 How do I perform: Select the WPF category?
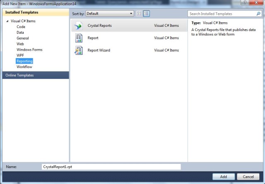20,55
